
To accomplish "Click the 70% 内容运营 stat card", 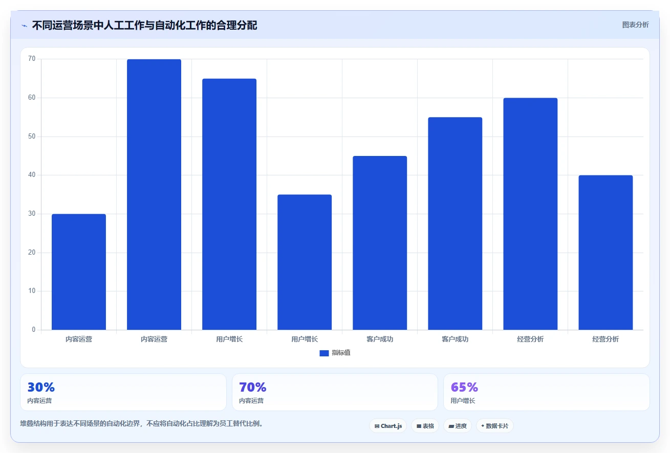I will click(x=335, y=392).
